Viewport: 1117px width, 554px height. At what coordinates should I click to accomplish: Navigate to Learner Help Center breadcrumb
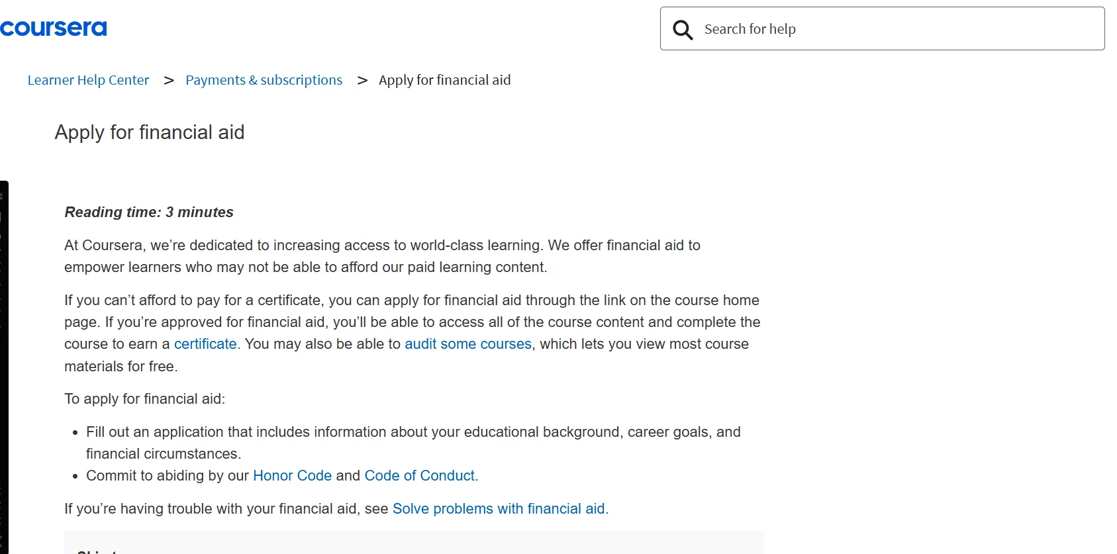coord(88,79)
